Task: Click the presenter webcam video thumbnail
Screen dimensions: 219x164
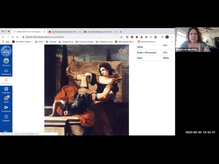Action: click(x=197, y=40)
